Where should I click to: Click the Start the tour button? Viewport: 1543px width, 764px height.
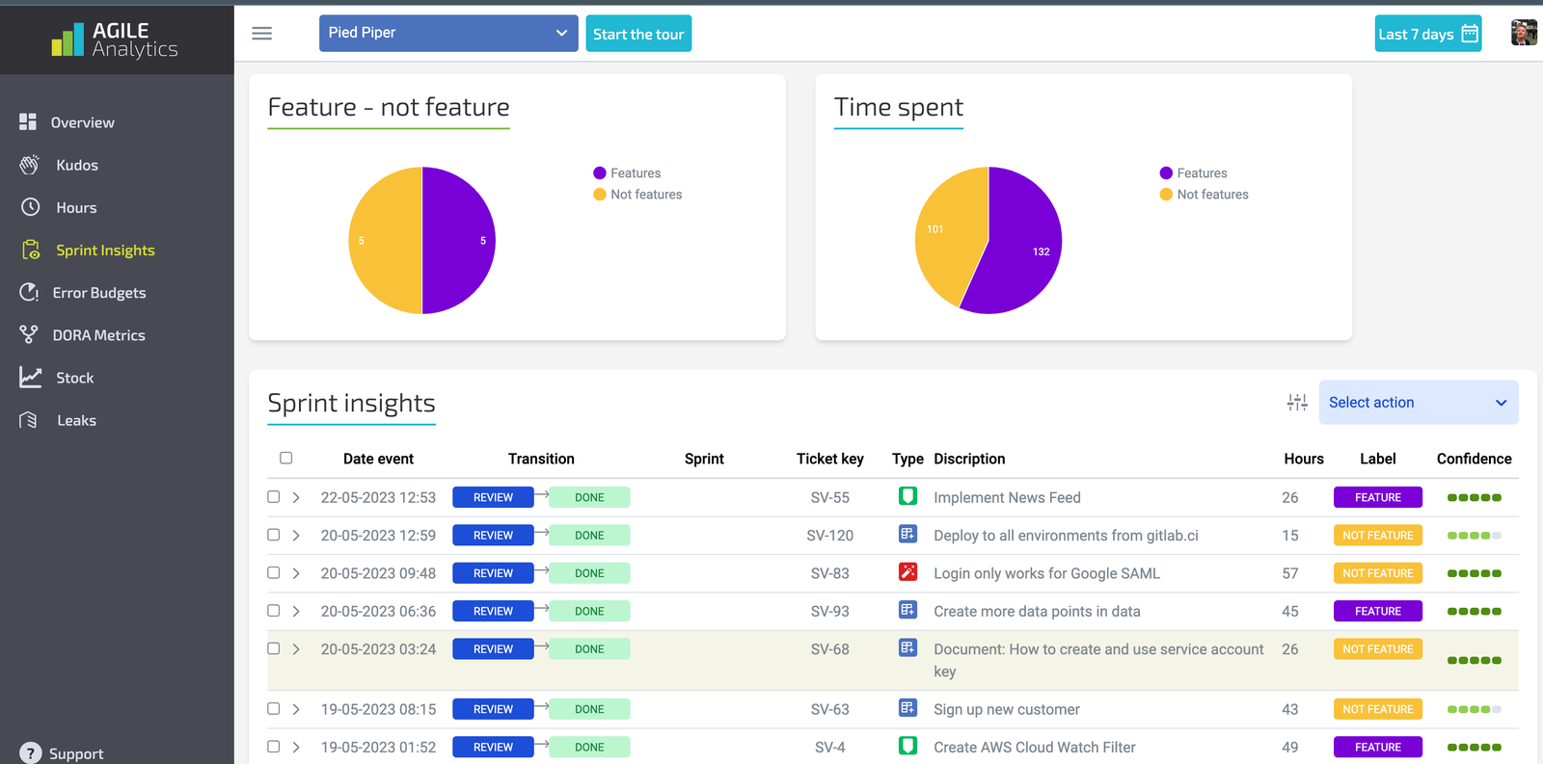[x=638, y=34]
